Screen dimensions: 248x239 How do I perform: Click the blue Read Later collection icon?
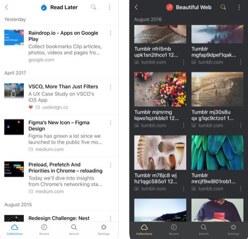[44, 7]
